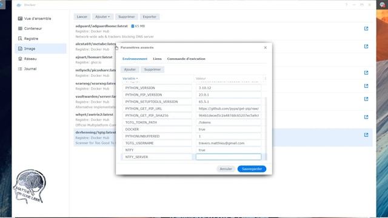Image resolution: width=388 pixels, height=218 pixels.
Task: Click the Annuler button
Action: 226,169
